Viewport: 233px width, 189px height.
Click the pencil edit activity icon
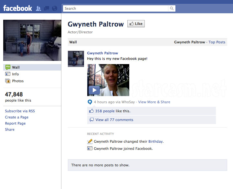pyautogui.click(x=90, y=141)
